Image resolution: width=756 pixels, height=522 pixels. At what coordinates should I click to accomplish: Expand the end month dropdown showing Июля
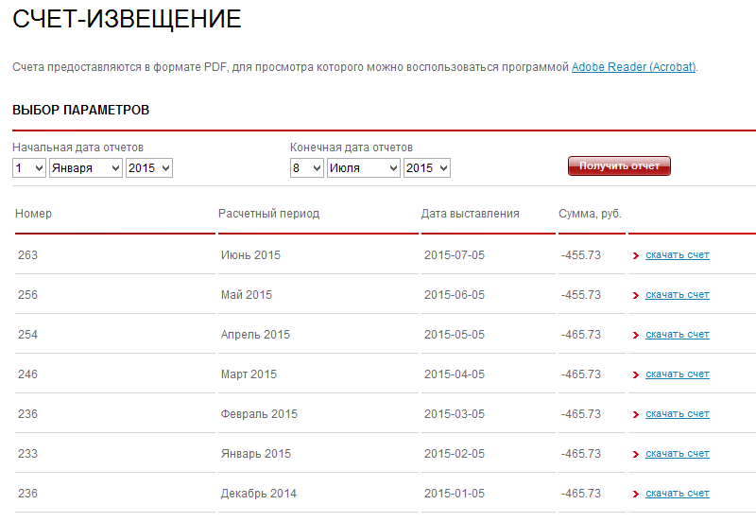point(363,167)
